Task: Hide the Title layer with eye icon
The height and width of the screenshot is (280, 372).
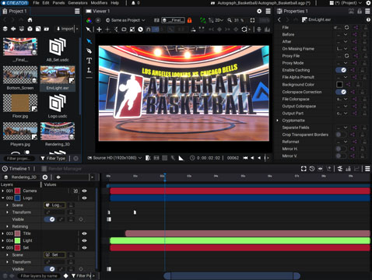Action: [x=84, y=233]
